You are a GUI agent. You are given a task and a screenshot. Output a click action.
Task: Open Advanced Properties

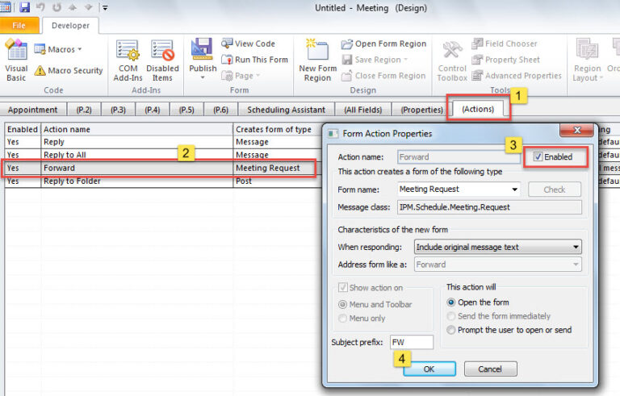click(x=517, y=76)
